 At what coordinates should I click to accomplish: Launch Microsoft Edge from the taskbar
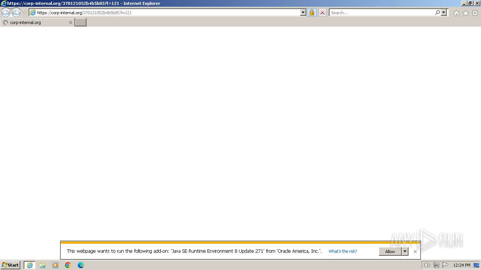81,265
